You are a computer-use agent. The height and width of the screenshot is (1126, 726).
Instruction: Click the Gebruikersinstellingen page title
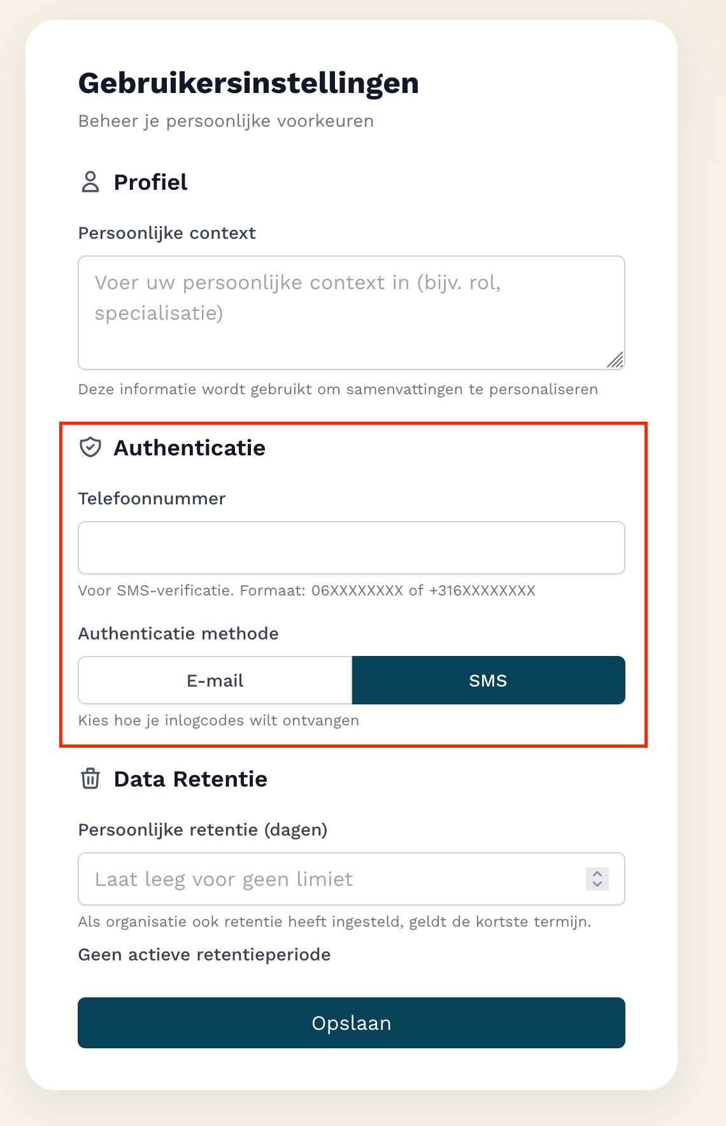(248, 83)
